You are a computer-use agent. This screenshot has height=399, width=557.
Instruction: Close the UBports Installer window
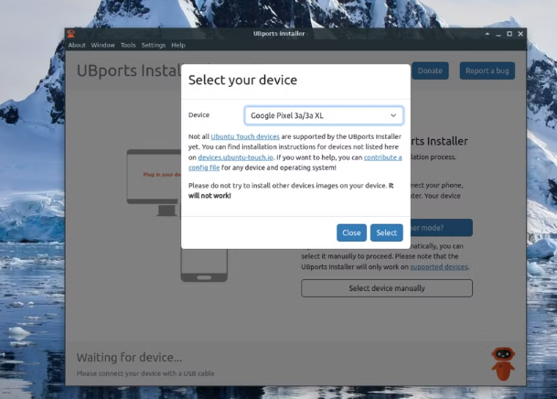(x=521, y=34)
